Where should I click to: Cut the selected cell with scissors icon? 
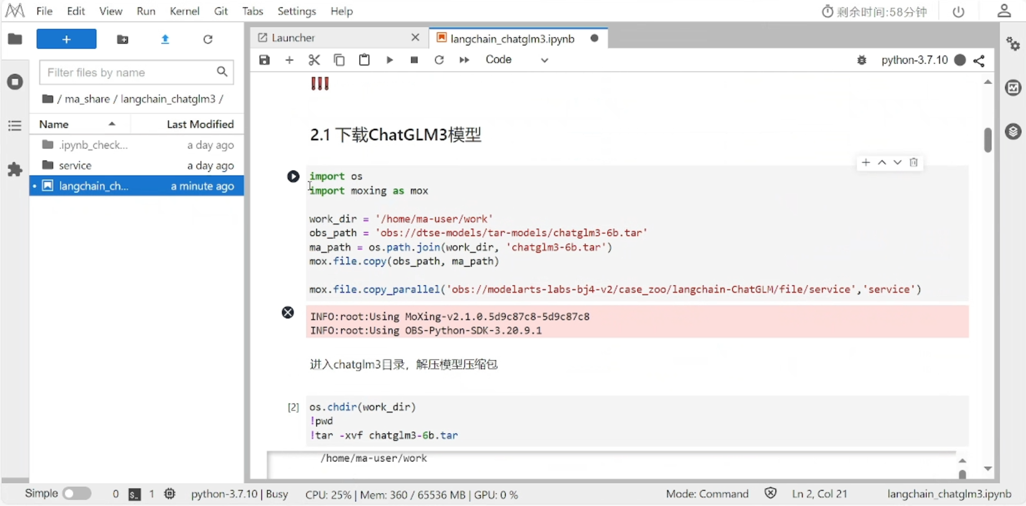coord(314,60)
